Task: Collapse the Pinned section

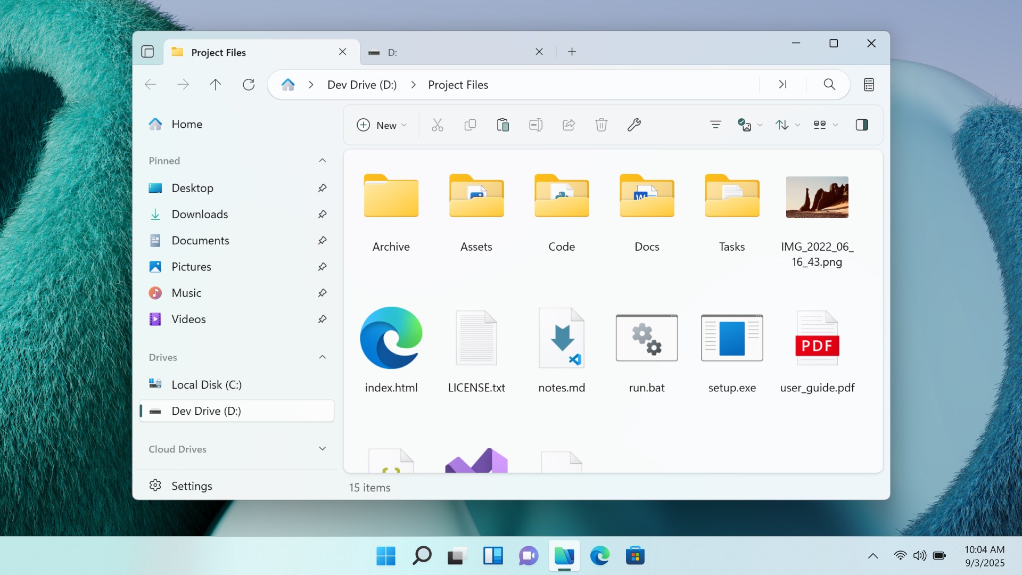Action: tap(322, 160)
